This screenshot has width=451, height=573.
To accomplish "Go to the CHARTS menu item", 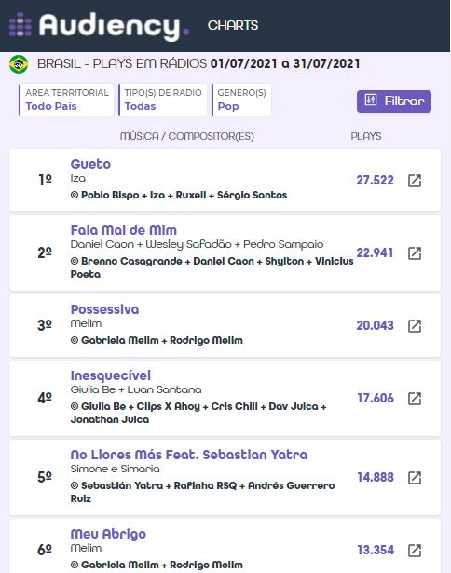I will (233, 25).
